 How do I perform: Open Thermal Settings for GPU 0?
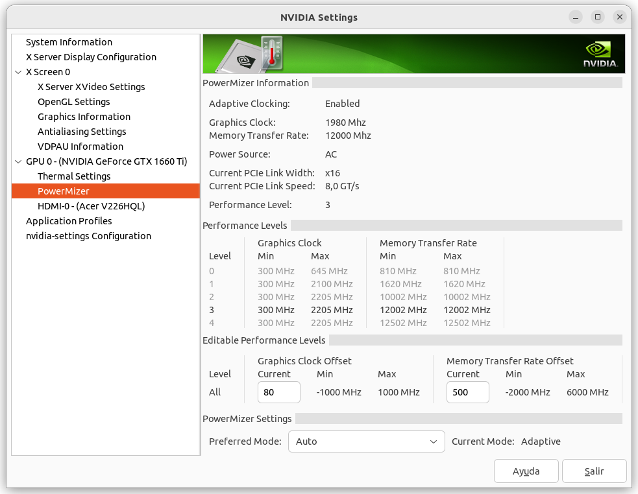(74, 176)
